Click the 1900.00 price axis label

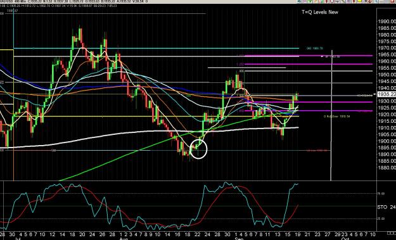[386, 141]
